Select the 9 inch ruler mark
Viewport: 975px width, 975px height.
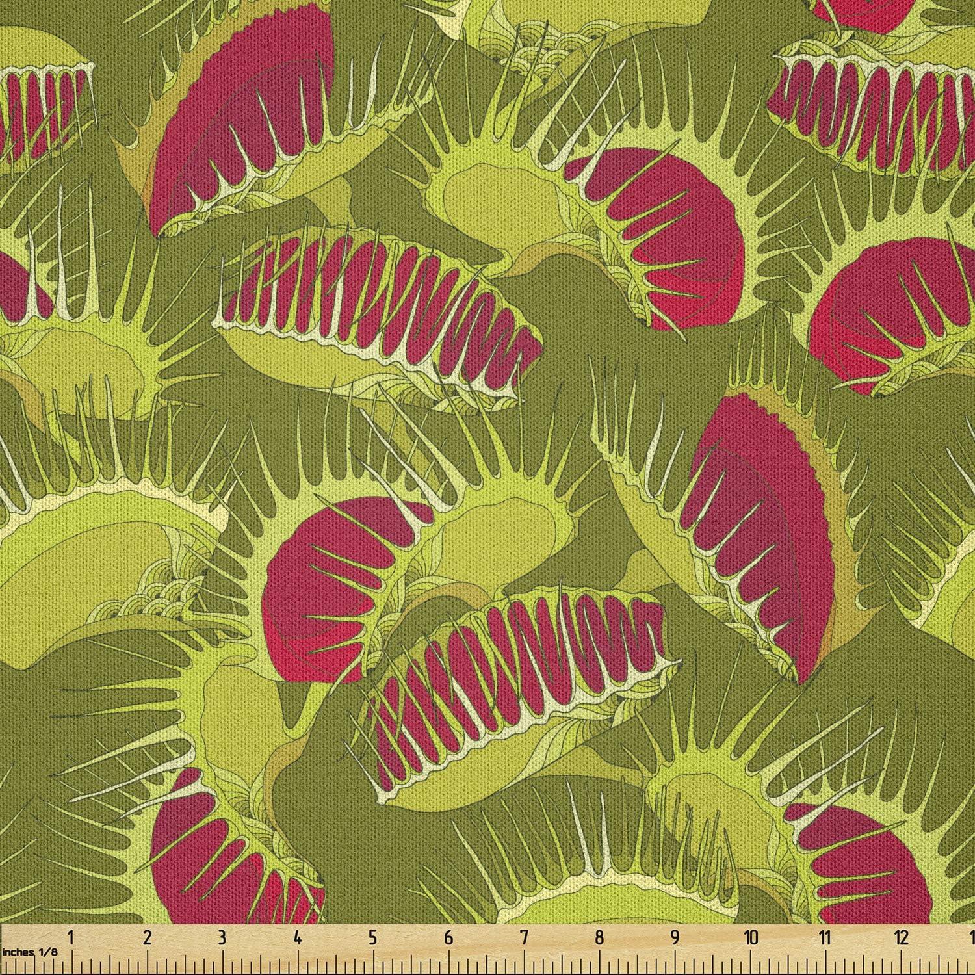tap(675, 938)
